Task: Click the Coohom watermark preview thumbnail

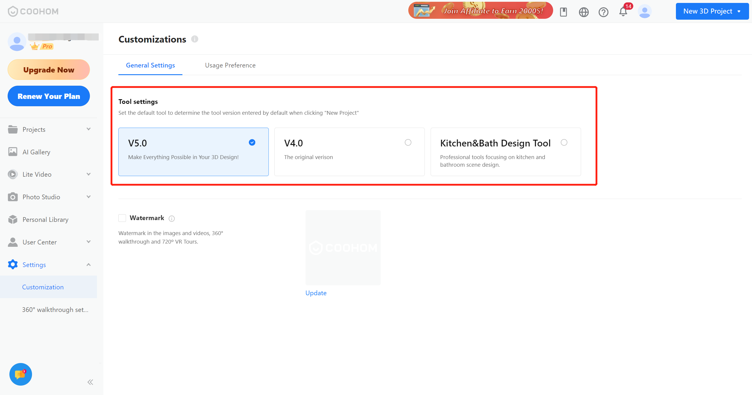Action: [343, 248]
